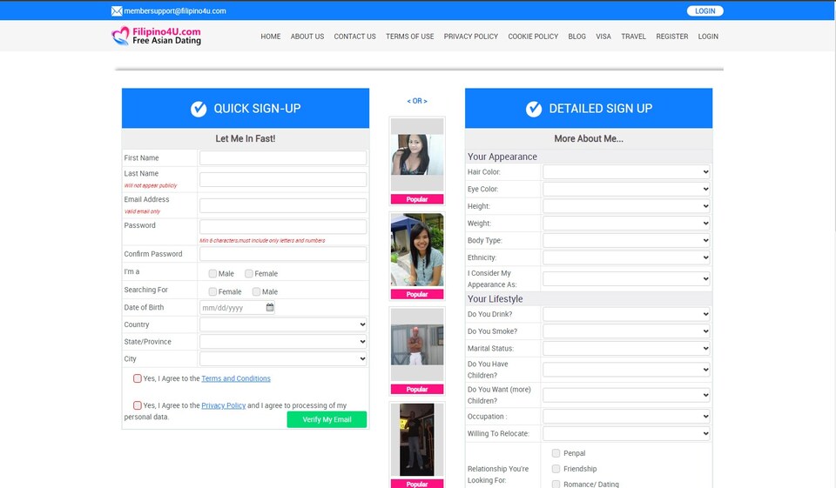Tick the Male checkbox for I'm a
The image size is (836, 488).
click(x=212, y=273)
